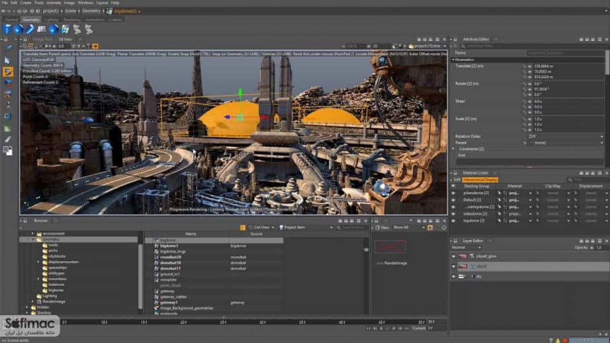Click the green tool icon in left toolbar

pos(8,128)
